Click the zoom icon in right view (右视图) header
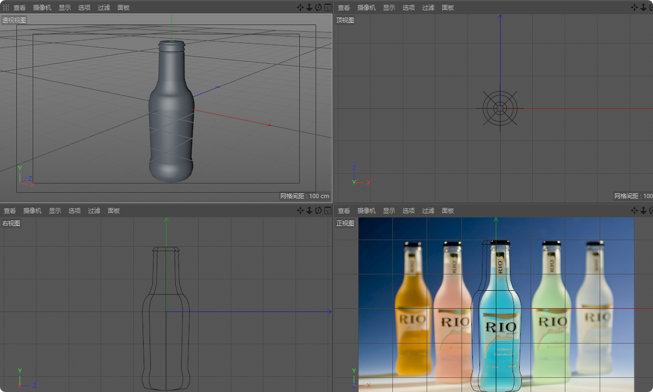The height and width of the screenshot is (392, 653). point(309,211)
